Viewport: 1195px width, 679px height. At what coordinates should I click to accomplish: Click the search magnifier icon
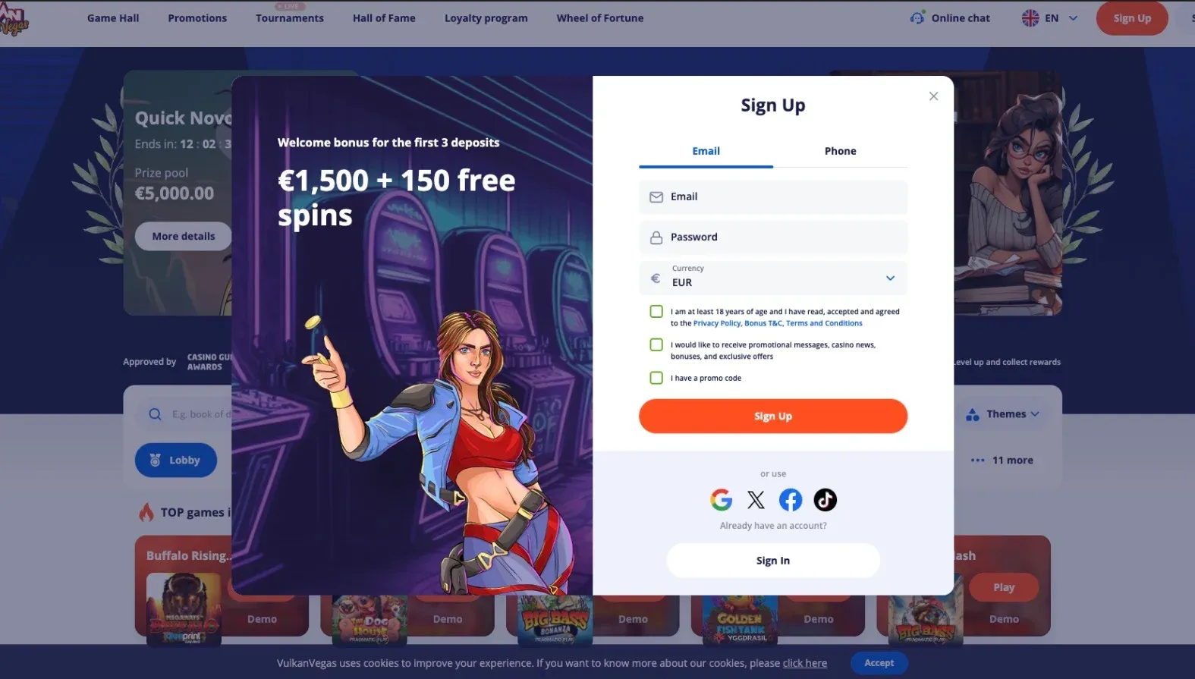click(x=155, y=414)
